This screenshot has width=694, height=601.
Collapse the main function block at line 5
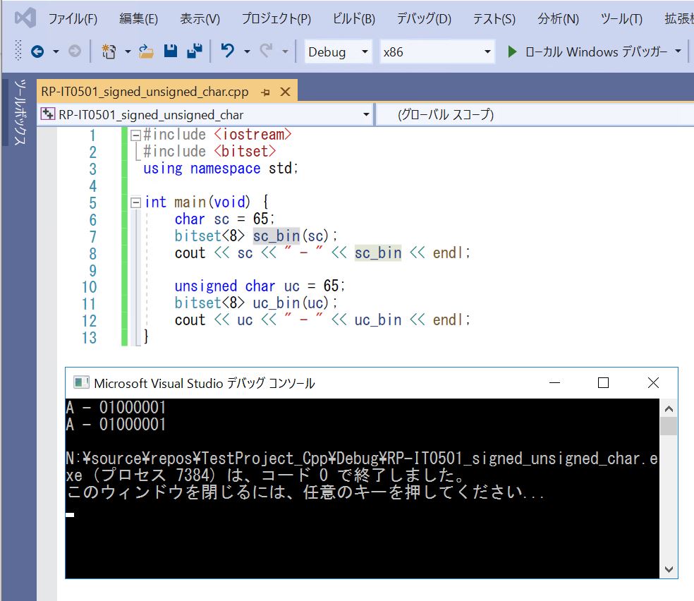135,203
